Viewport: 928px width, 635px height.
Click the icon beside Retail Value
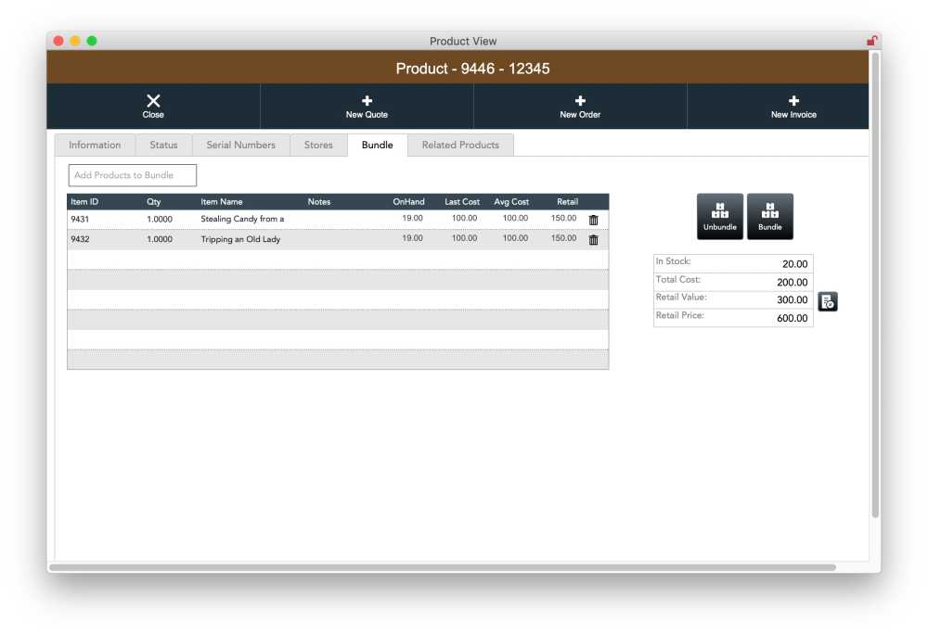point(828,301)
